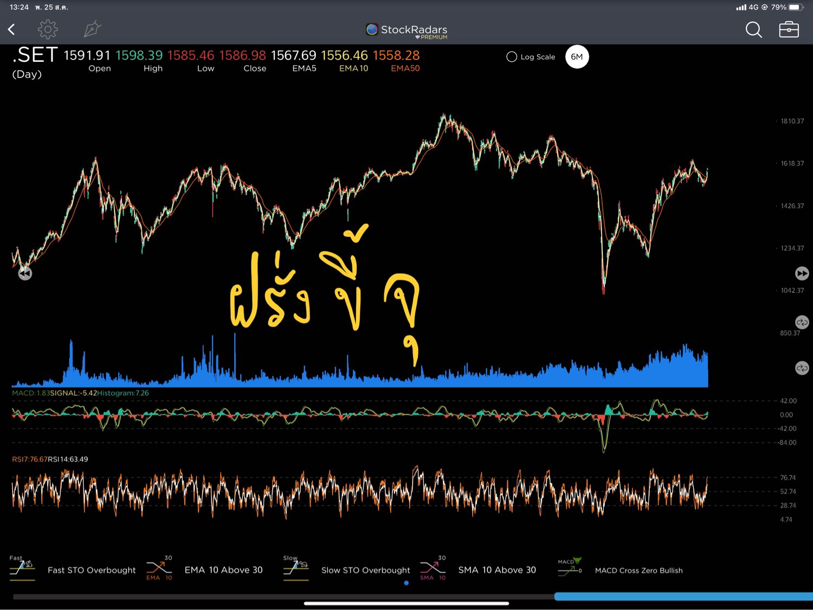Tap the High value 1598.39
This screenshot has width=813, height=610.
click(x=139, y=55)
